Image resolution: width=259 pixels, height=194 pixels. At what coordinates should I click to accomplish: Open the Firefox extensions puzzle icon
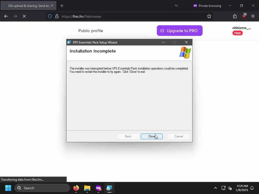[x=235, y=16]
